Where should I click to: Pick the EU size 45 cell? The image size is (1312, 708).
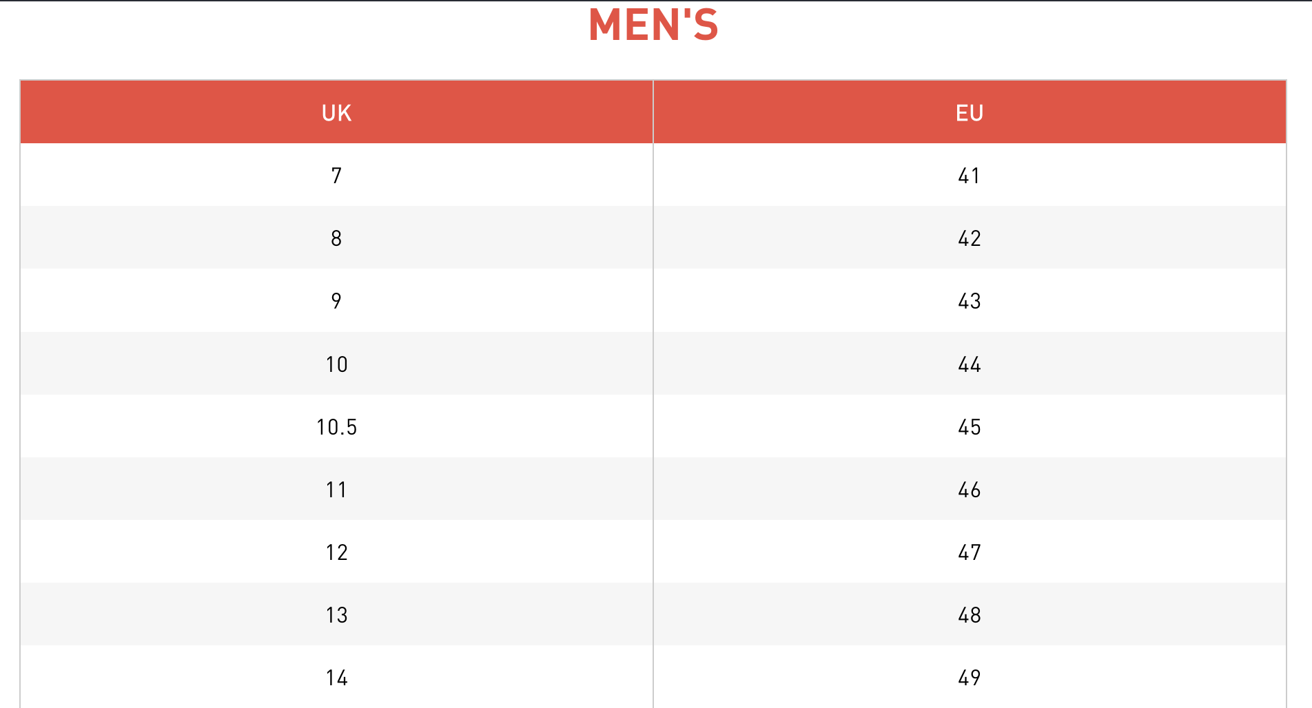pos(969,427)
